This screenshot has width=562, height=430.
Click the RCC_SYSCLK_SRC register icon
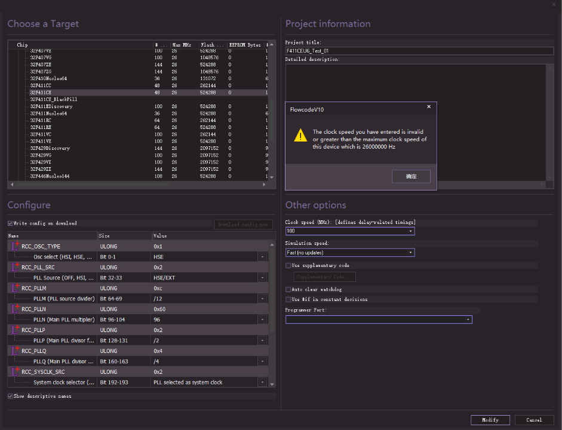pyautogui.click(x=15, y=371)
